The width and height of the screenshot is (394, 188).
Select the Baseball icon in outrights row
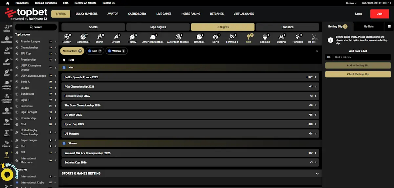(x=199, y=38)
